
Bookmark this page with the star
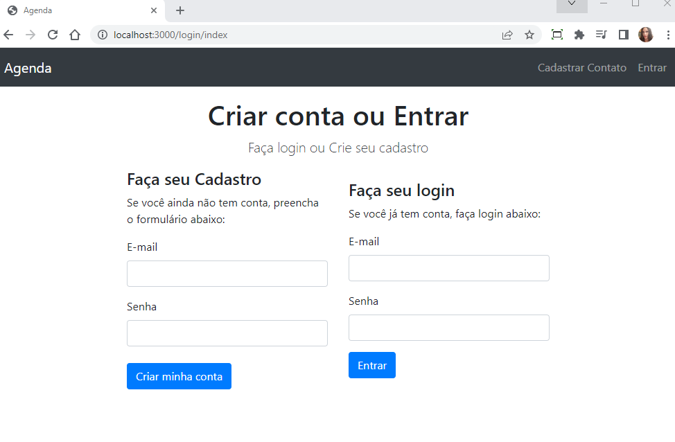[529, 34]
